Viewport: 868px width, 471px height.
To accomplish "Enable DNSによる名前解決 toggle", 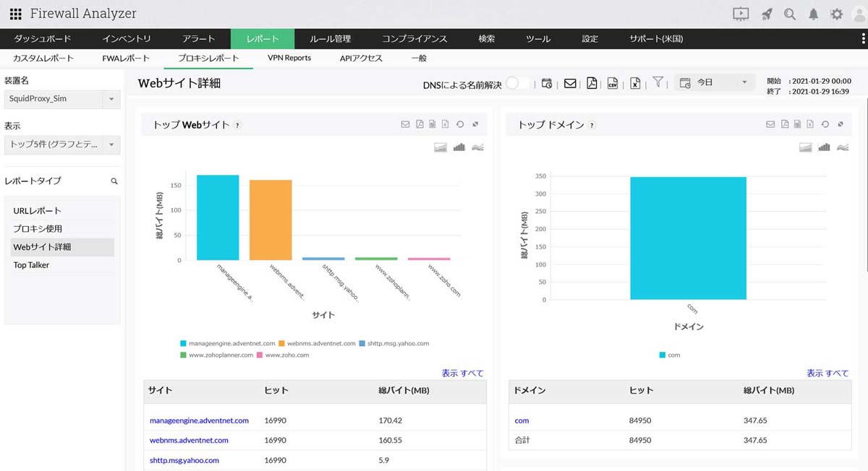I will (x=518, y=84).
